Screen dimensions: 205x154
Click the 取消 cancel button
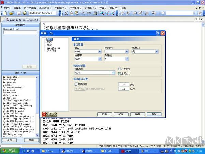[x=137, y=114]
